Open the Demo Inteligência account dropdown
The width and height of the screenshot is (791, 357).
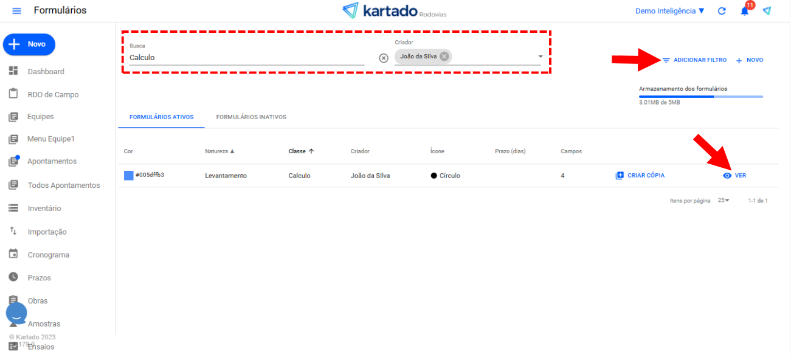[669, 11]
